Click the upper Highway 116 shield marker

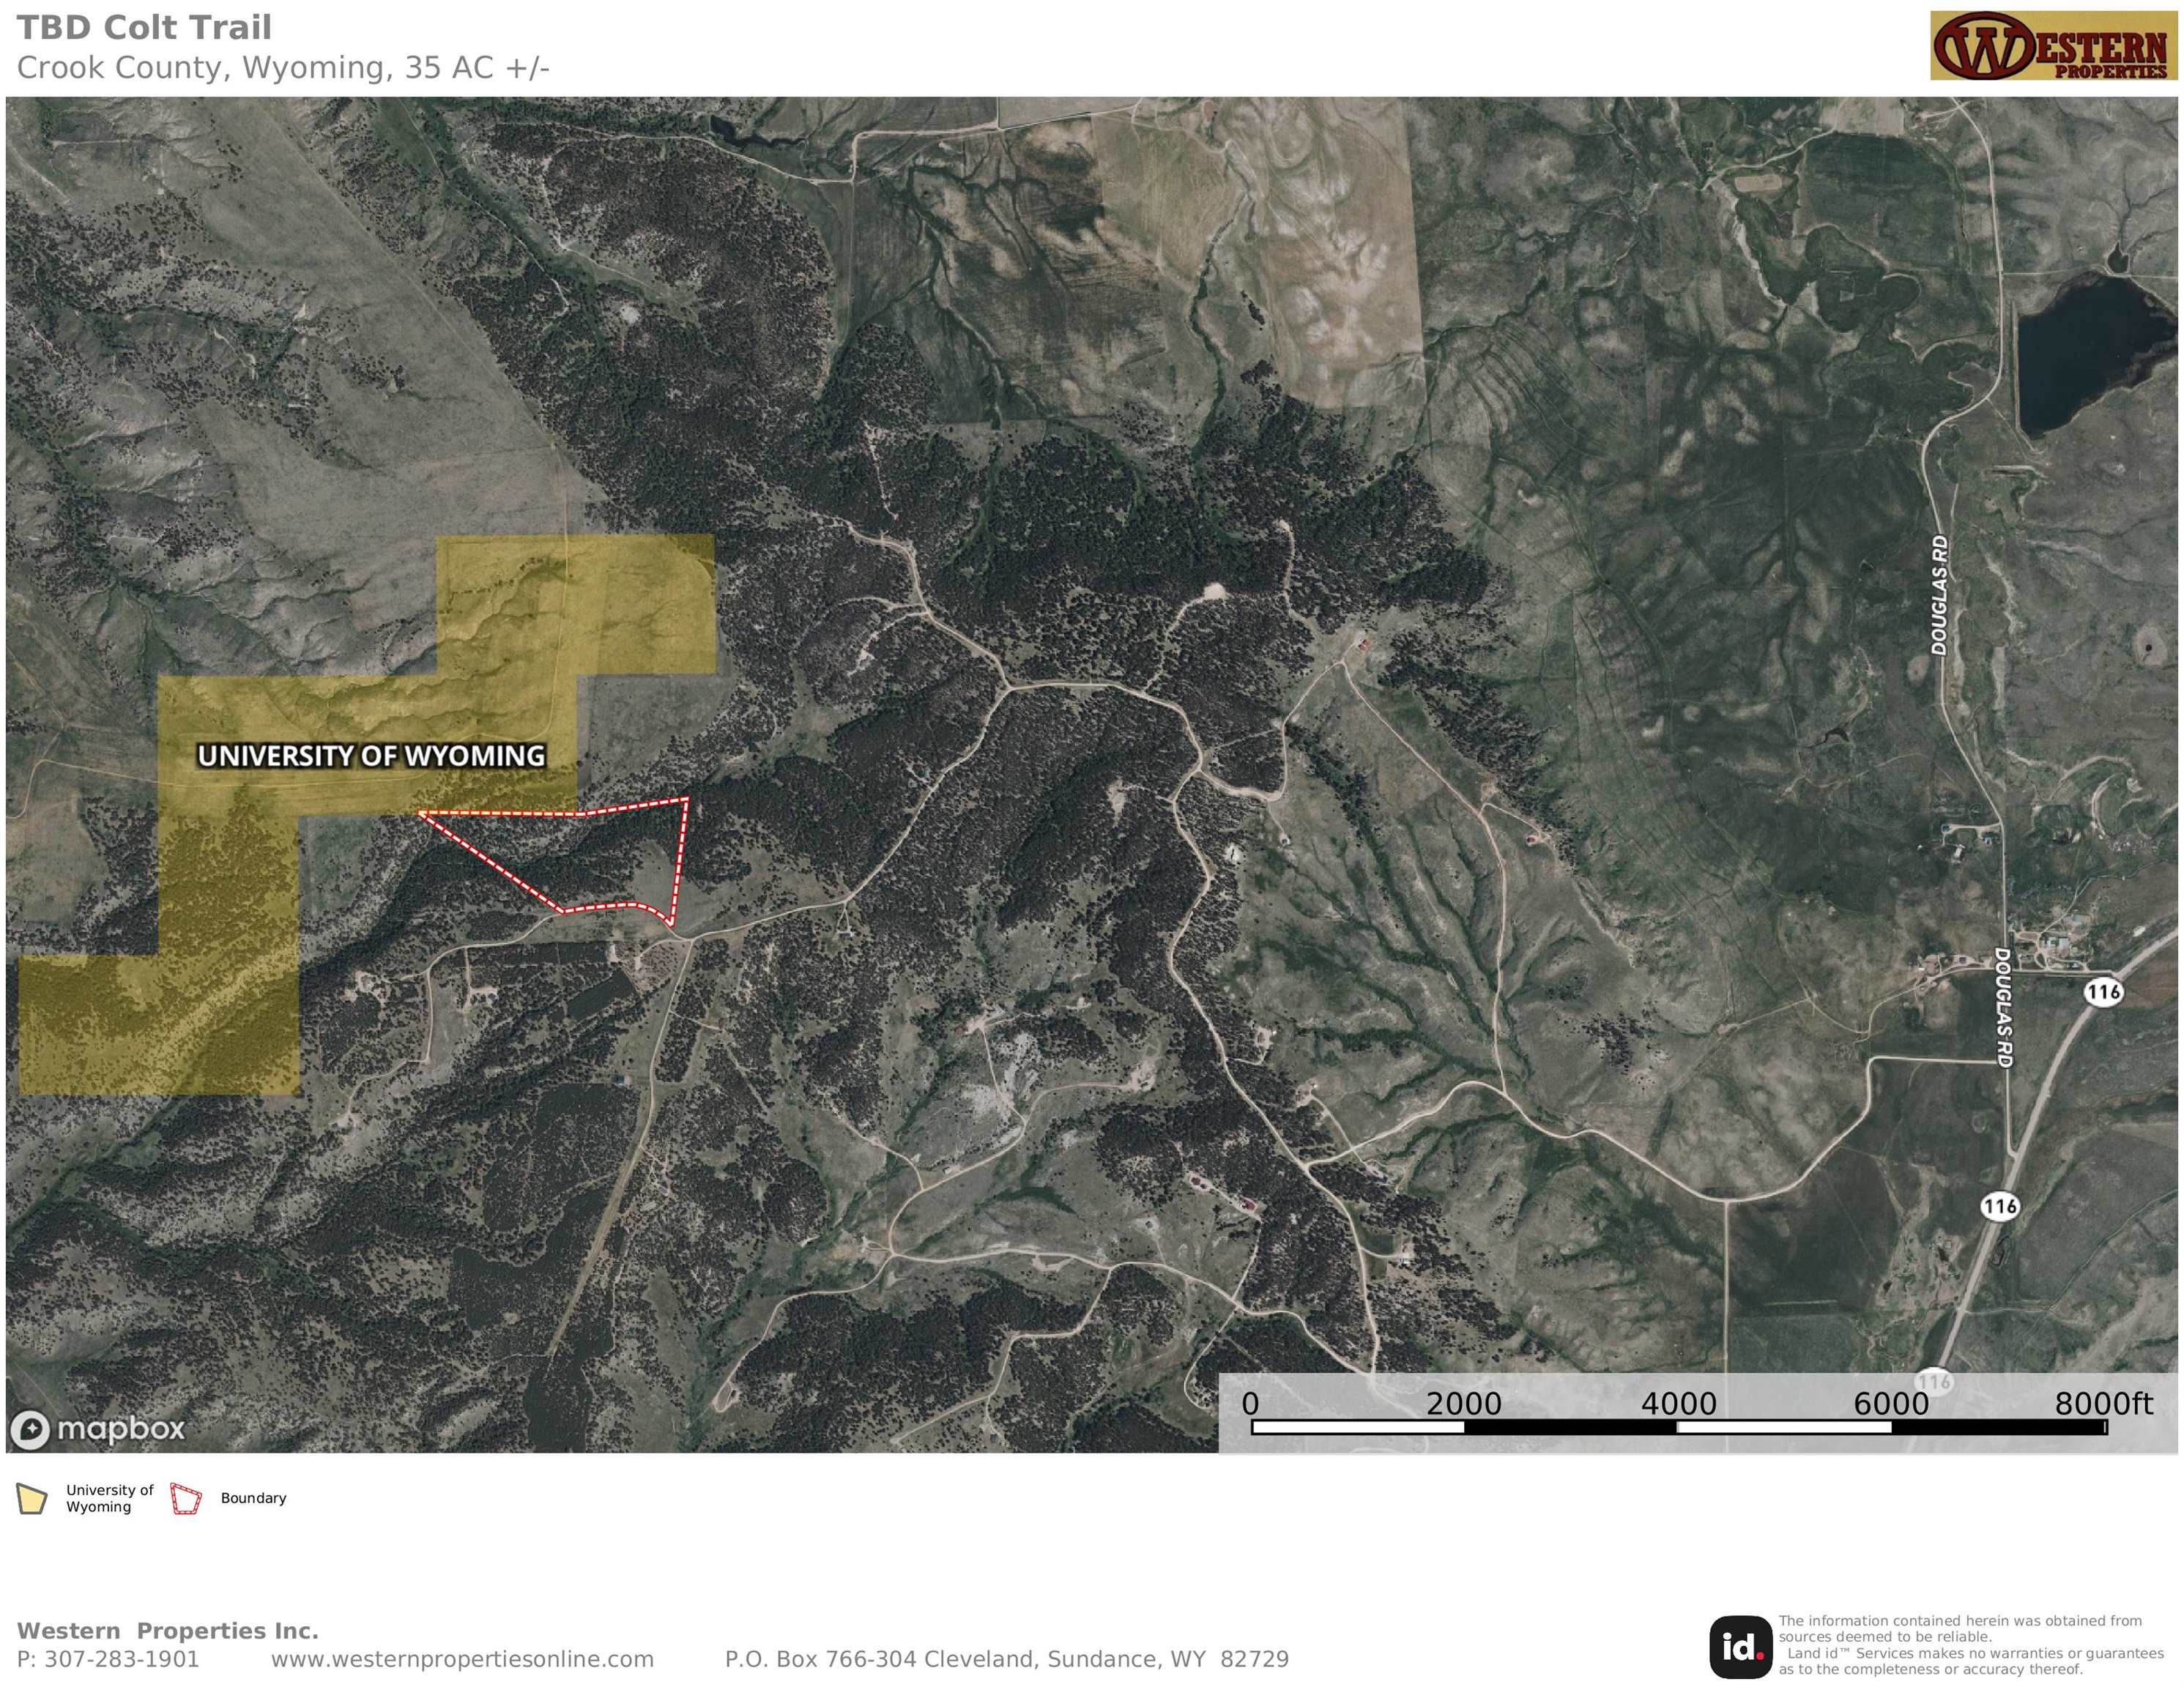pyautogui.click(x=2104, y=992)
